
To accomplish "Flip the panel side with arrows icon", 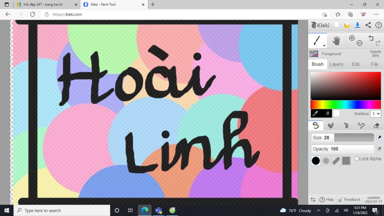I will (x=313, y=199).
